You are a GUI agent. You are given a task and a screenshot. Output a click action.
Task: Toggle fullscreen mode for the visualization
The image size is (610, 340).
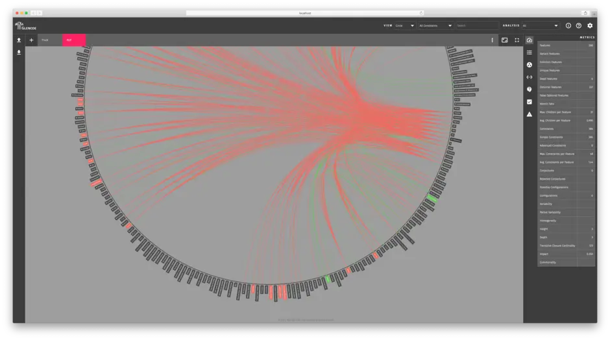point(517,40)
